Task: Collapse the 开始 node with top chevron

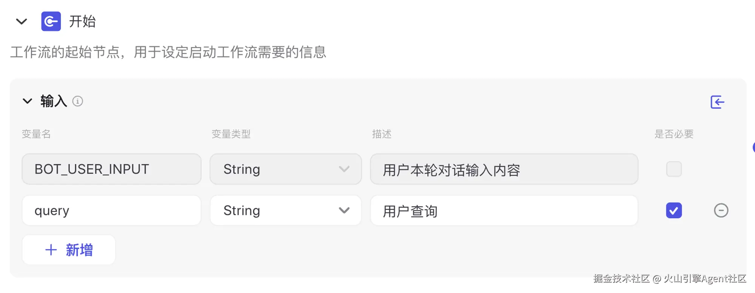Action: coord(22,22)
